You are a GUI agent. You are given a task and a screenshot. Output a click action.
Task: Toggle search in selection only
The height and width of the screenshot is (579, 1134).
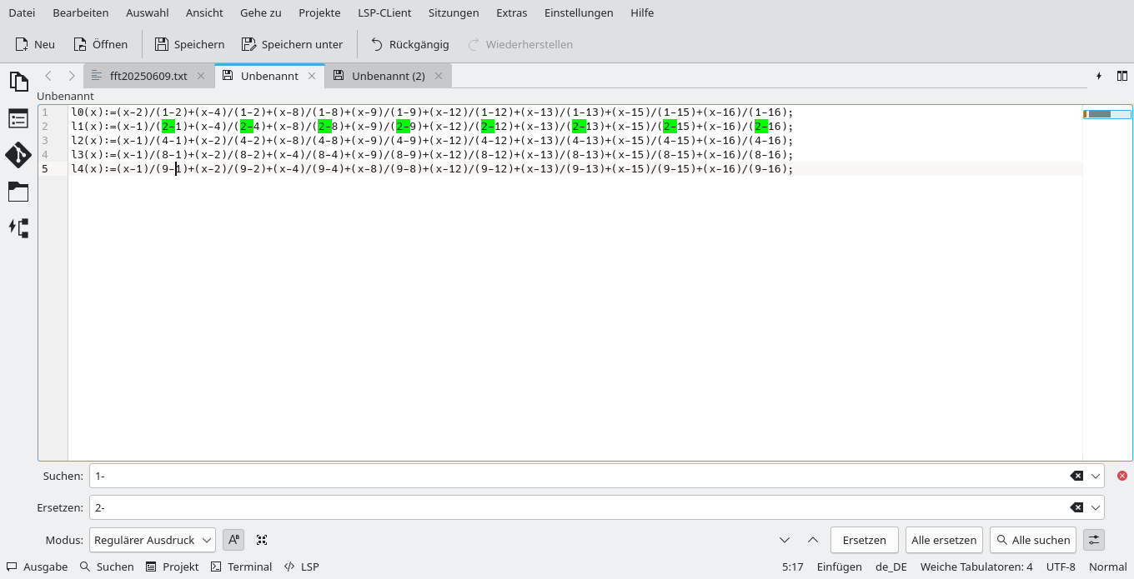point(262,541)
